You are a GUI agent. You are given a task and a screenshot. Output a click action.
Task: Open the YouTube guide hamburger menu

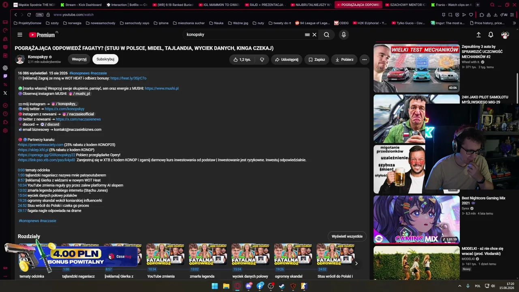pyautogui.click(x=19, y=35)
